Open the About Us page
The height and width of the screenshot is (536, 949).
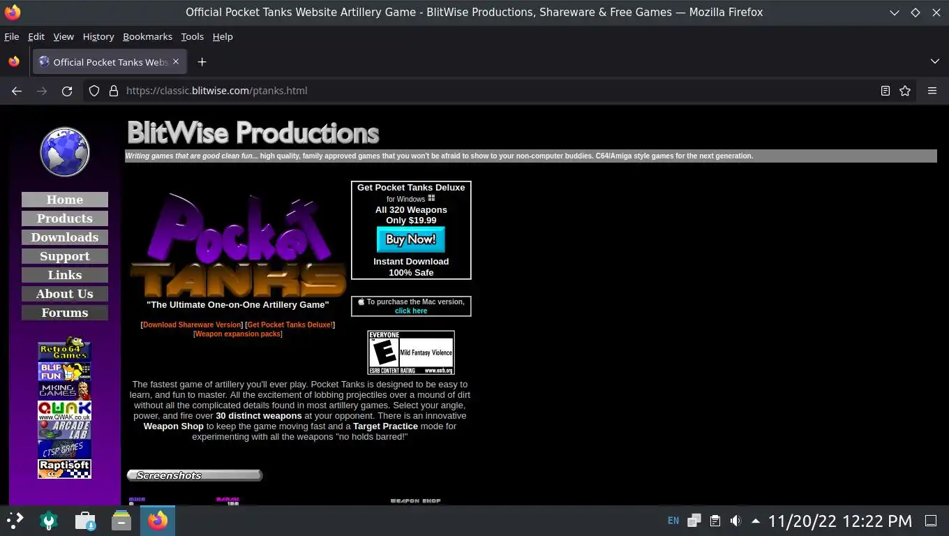(65, 294)
